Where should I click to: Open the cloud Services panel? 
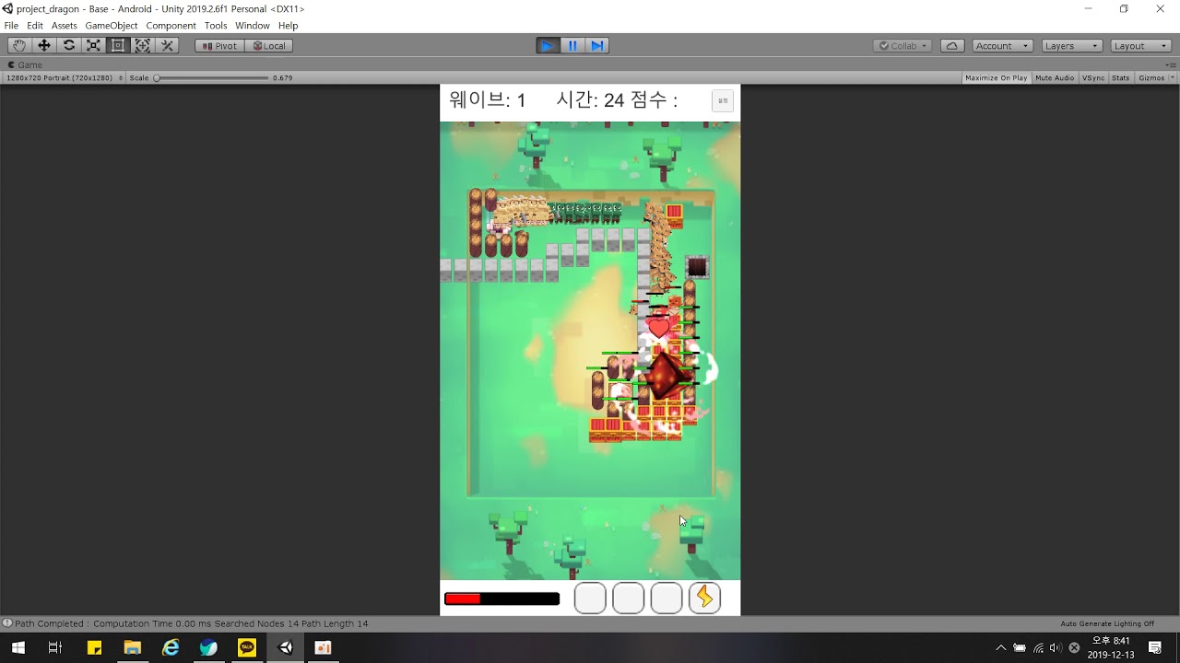952,45
